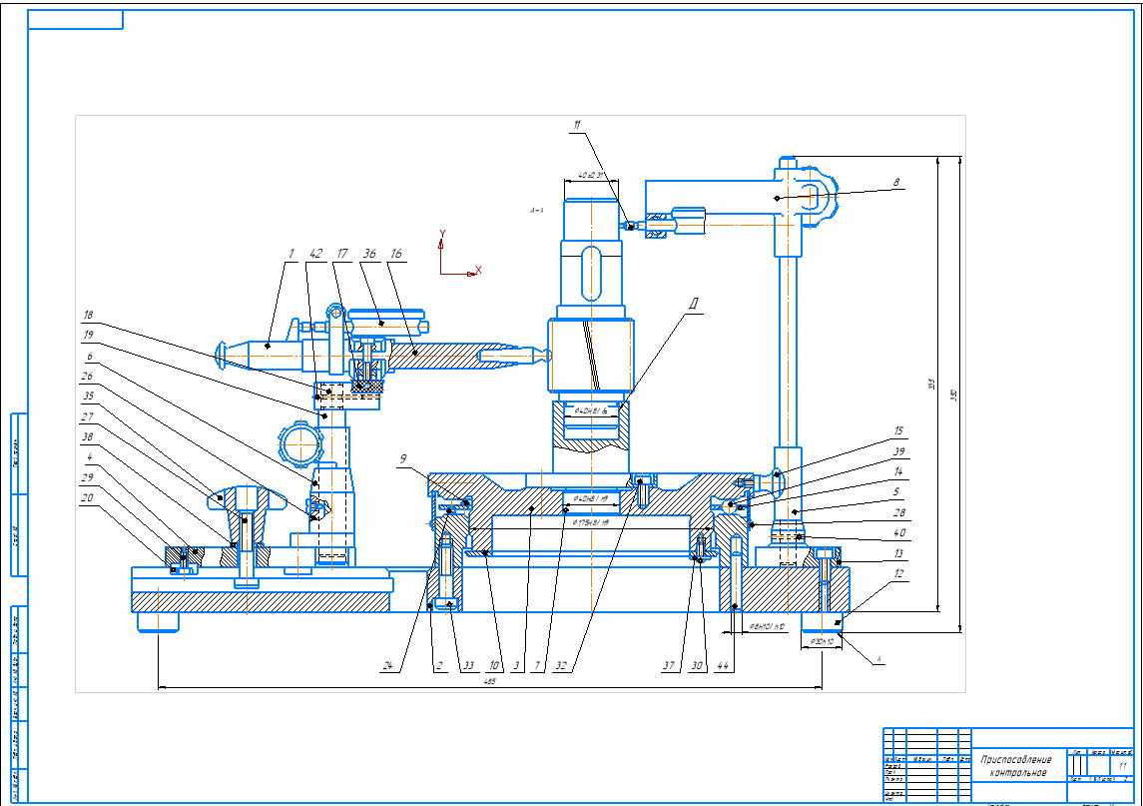Select part callout number 8

click(896, 183)
